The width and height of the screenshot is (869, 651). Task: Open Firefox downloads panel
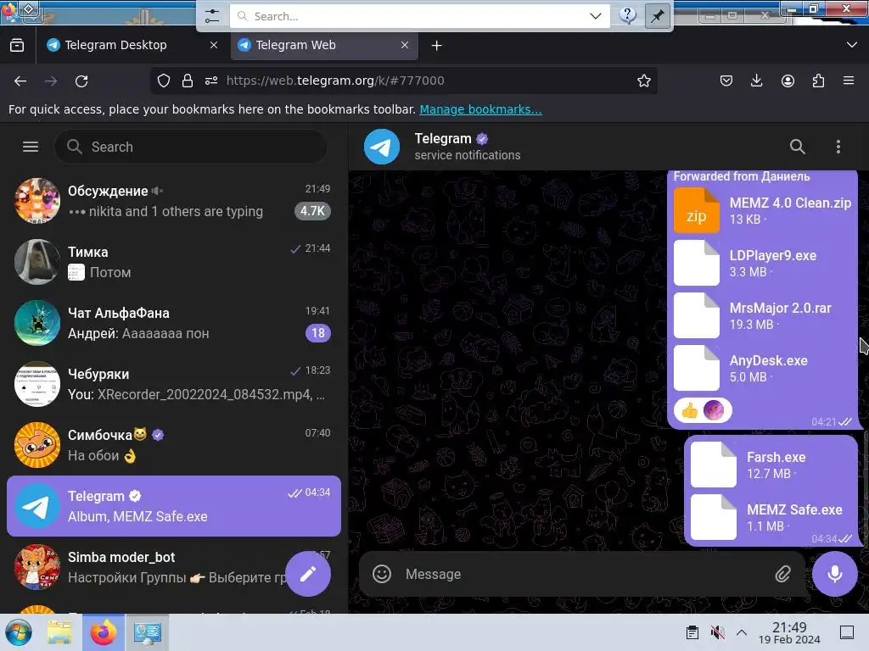pyautogui.click(x=756, y=81)
